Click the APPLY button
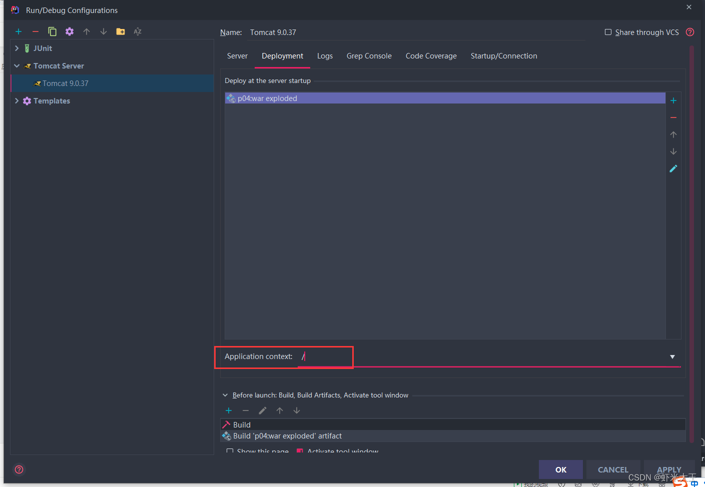The height and width of the screenshot is (487, 705). pyautogui.click(x=669, y=469)
